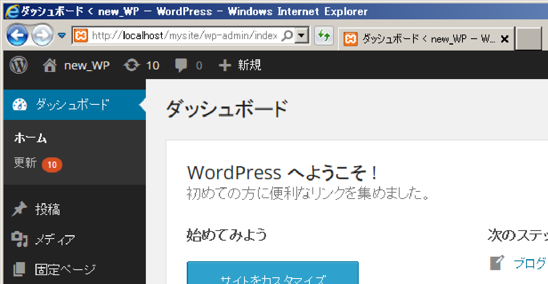Click the media icon beside メディア
The image size is (548, 284).
click(19, 239)
